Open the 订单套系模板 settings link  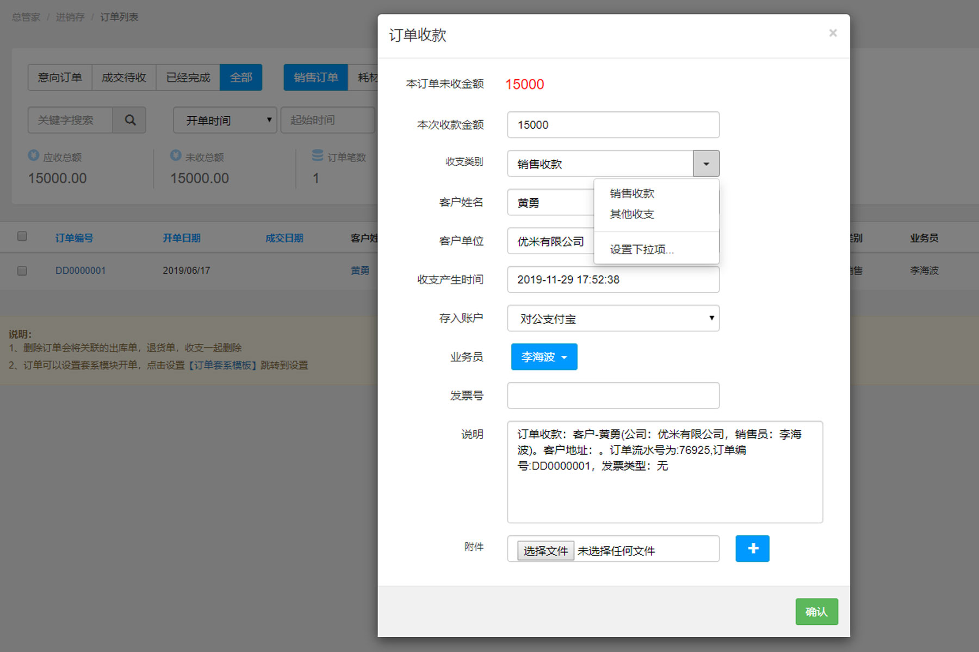point(223,365)
